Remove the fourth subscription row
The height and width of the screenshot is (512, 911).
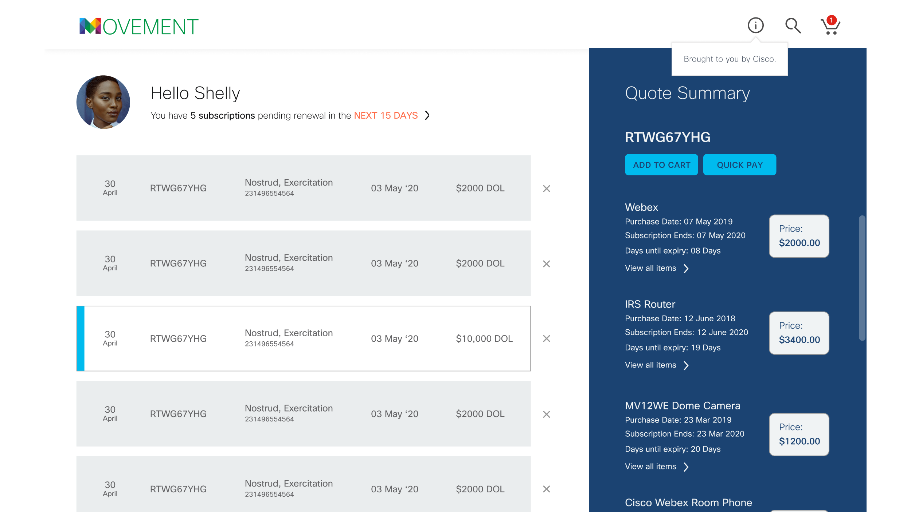pos(546,414)
